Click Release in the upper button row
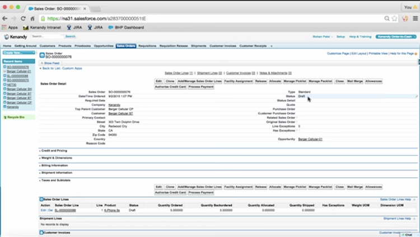Screen dimensions: 420x237 (260, 81)
